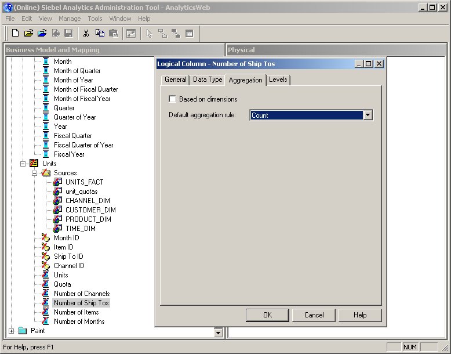The height and width of the screenshot is (354, 451).
Task: Click the Paste clipboard icon
Action: point(113,34)
